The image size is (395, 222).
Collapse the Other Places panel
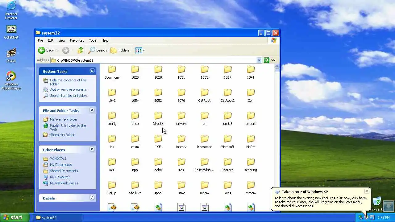click(92, 149)
